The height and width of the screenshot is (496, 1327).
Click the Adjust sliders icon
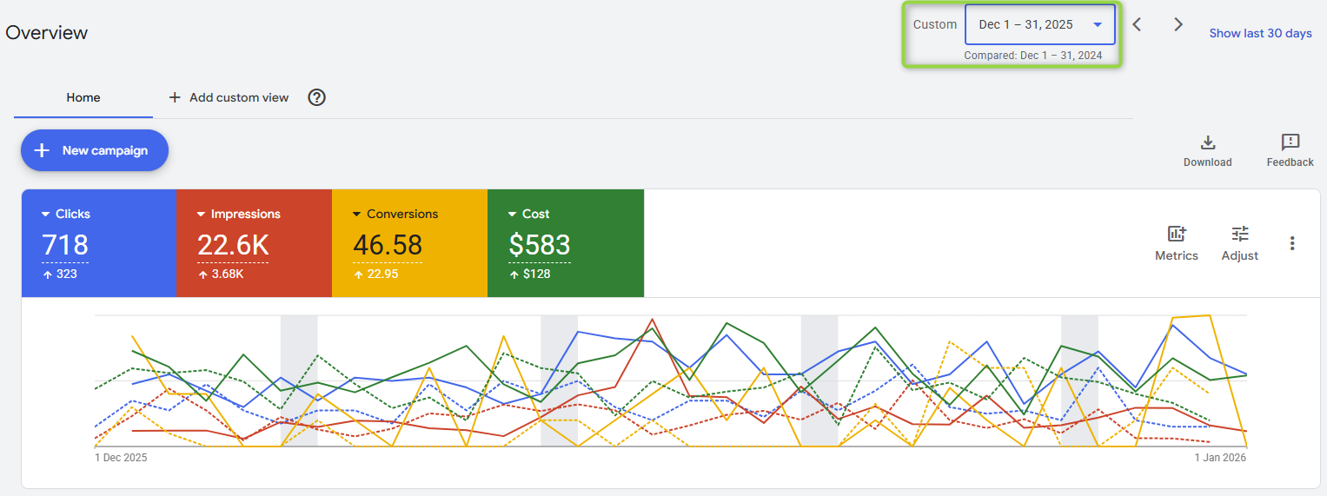(x=1239, y=234)
